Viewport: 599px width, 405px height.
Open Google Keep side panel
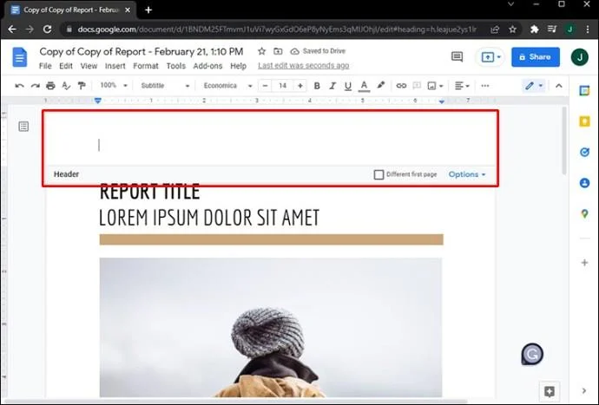(x=584, y=121)
